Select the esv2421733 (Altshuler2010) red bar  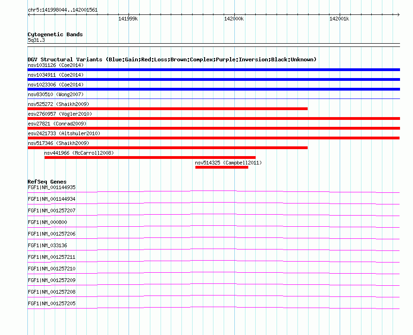[213, 138]
